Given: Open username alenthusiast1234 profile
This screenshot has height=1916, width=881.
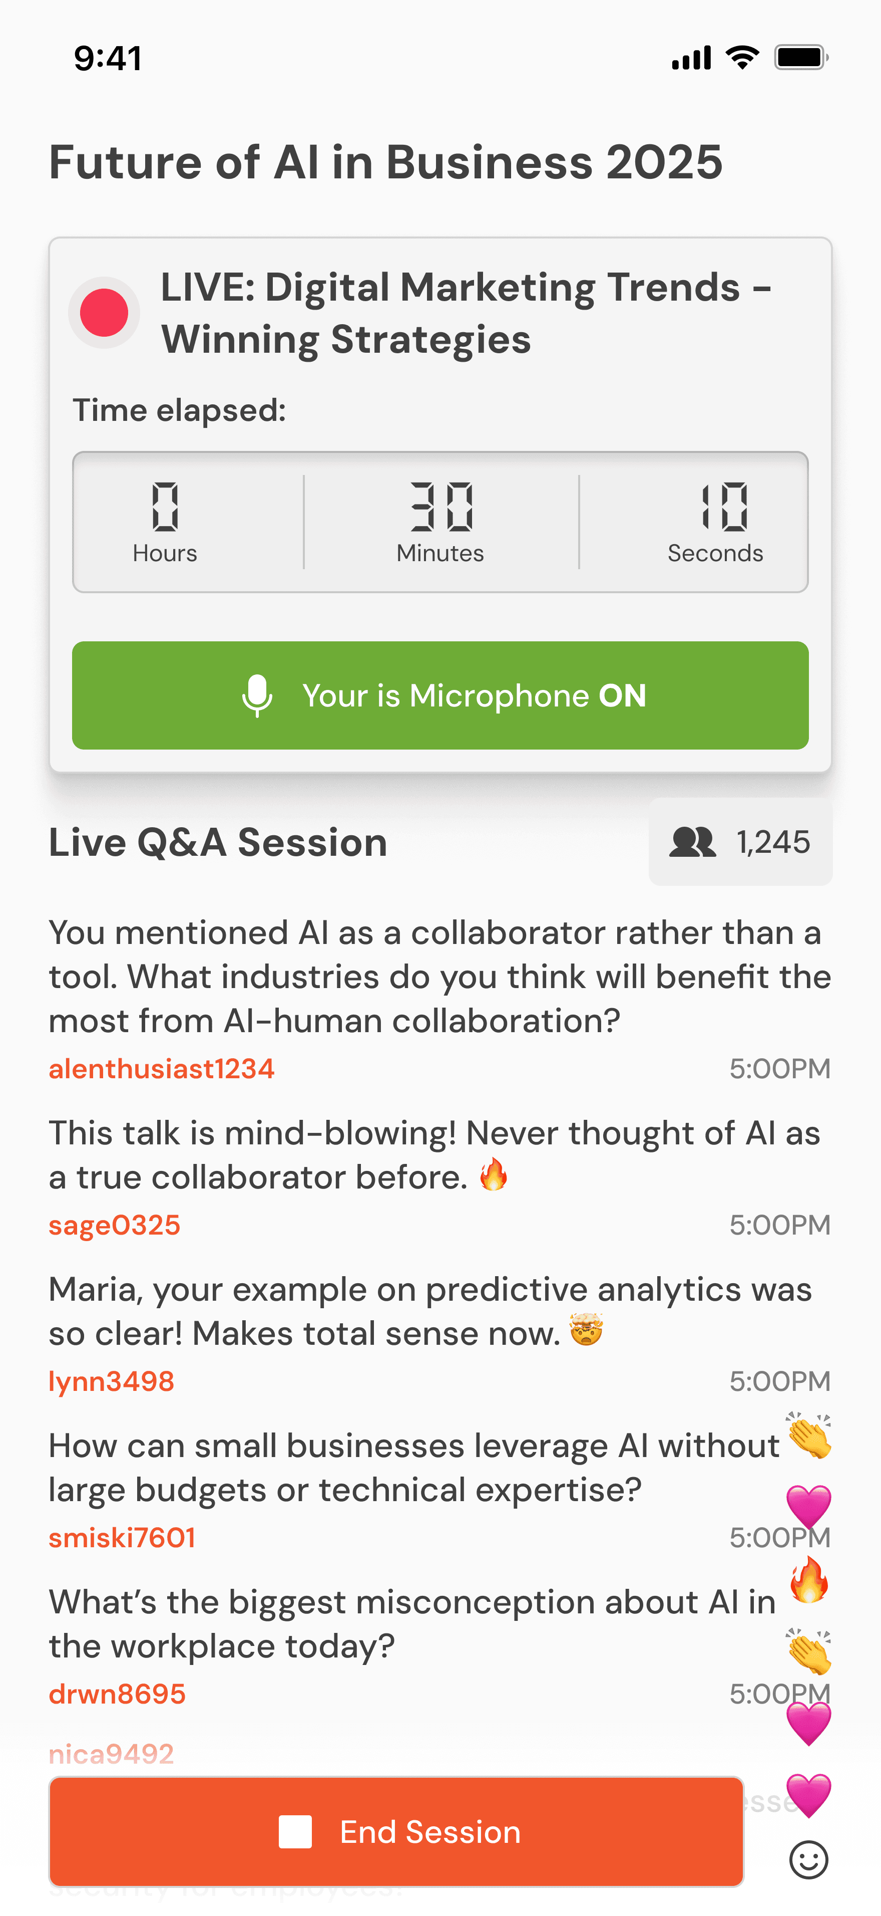Looking at the screenshot, I should 162,1069.
